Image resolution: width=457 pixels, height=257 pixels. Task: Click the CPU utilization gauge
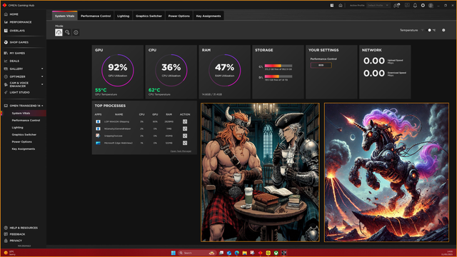click(171, 70)
